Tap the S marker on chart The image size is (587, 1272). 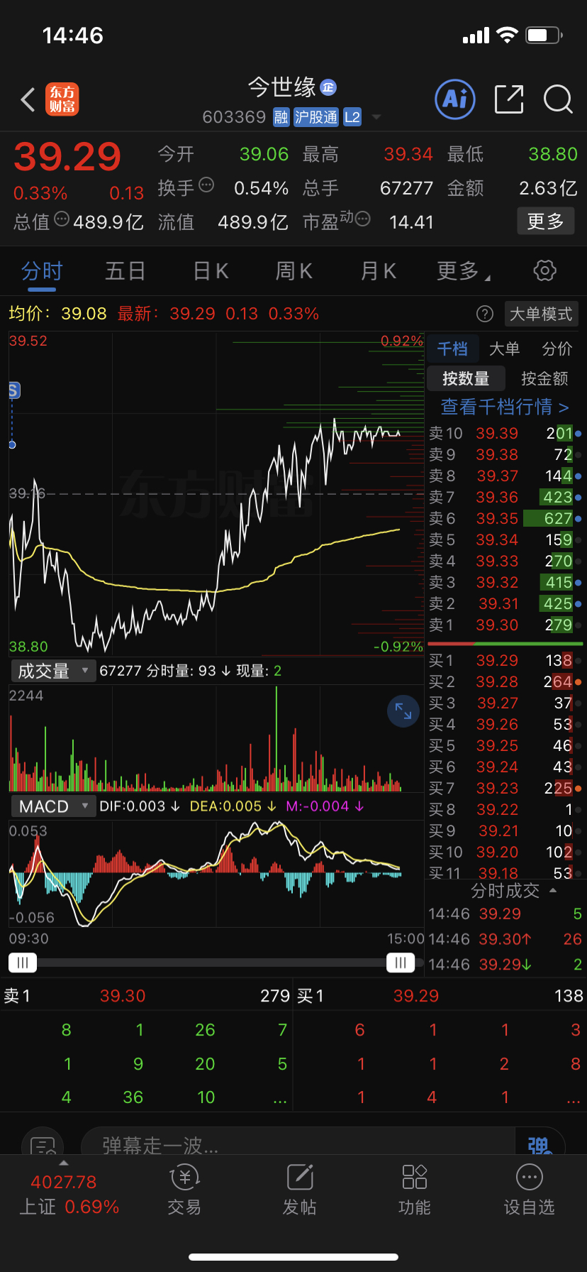(x=13, y=390)
